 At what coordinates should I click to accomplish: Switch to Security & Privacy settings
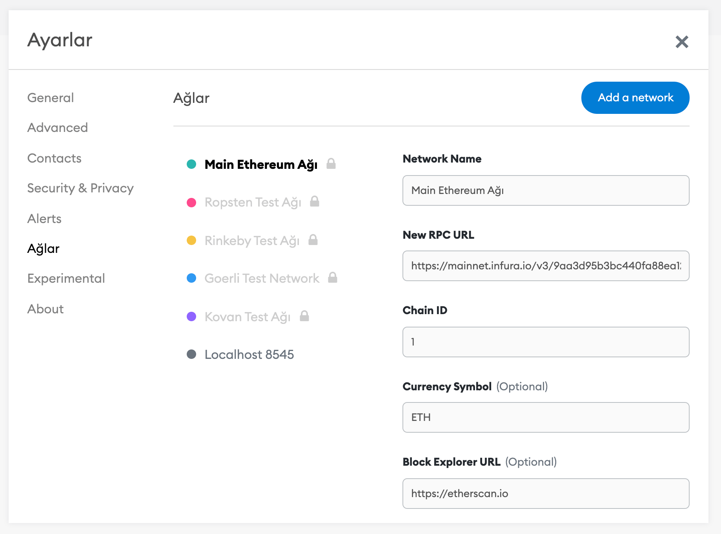tap(80, 188)
